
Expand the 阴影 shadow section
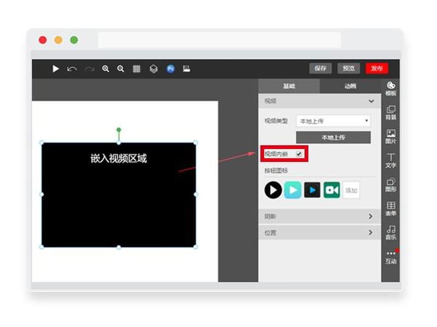coord(320,216)
